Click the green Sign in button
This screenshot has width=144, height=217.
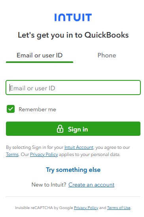(73, 129)
